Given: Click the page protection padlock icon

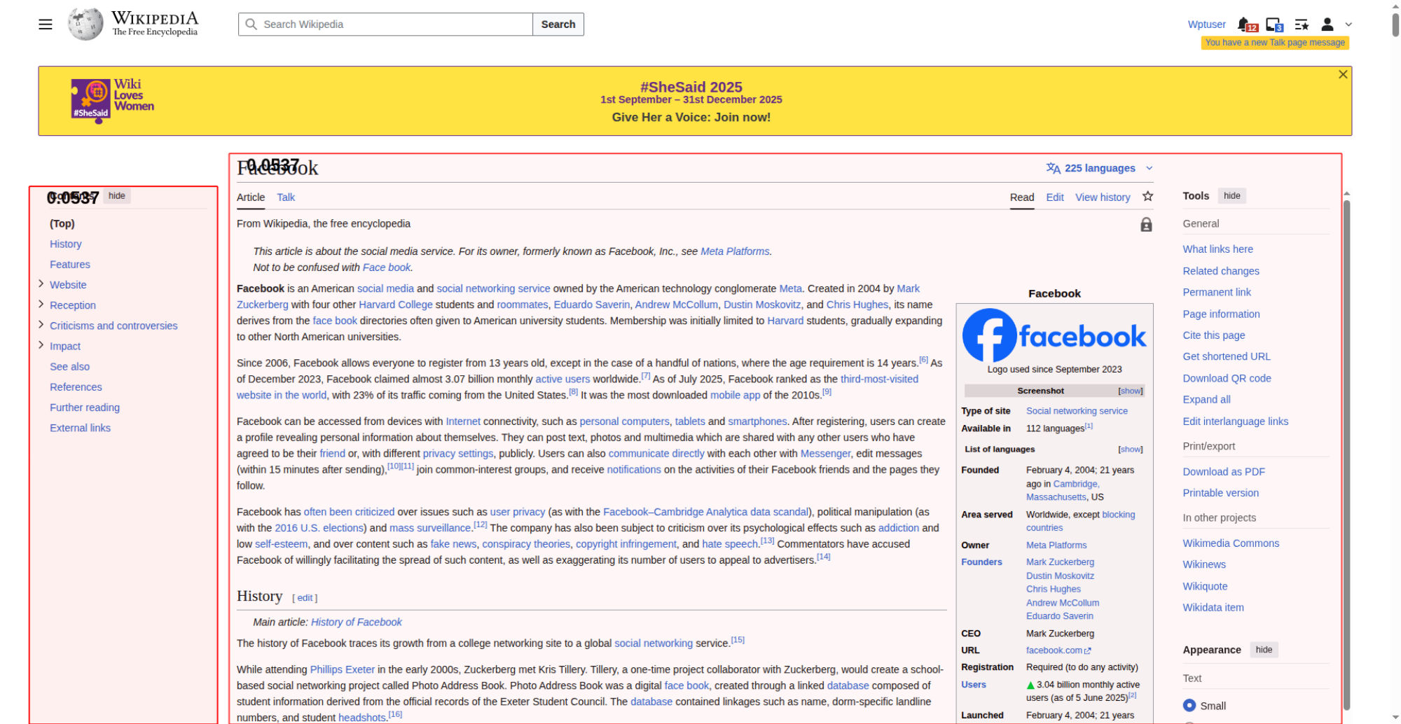Looking at the screenshot, I should (x=1146, y=225).
